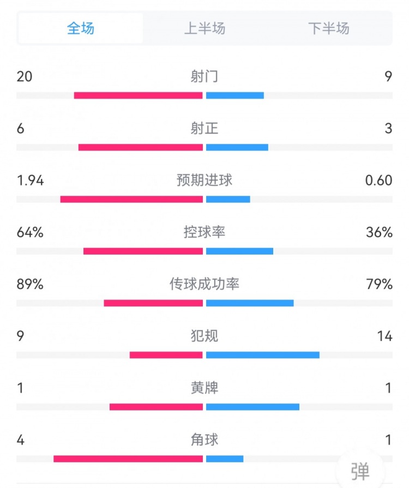Click the blue 传球成功率 bar
This screenshot has width=409, height=488.
pyautogui.click(x=250, y=303)
